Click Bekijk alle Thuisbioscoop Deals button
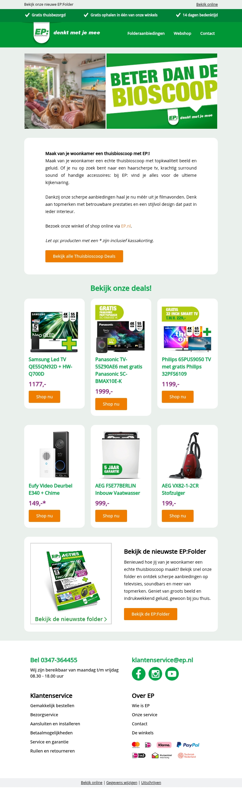 [84, 256]
